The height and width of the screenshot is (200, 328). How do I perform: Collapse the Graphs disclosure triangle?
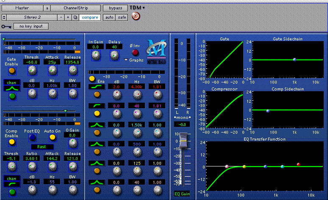126,60
